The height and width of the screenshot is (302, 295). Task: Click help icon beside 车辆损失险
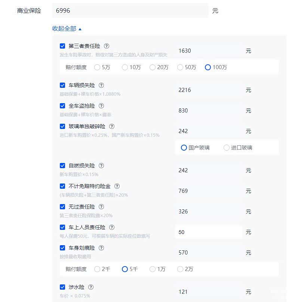click(101, 85)
